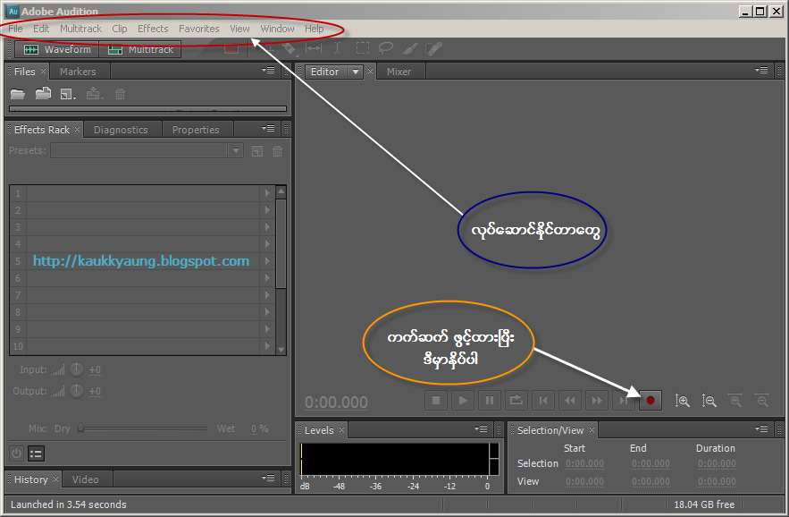Click effects rack scrollbar down arrow
The height and width of the screenshot is (517, 789).
tap(281, 349)
